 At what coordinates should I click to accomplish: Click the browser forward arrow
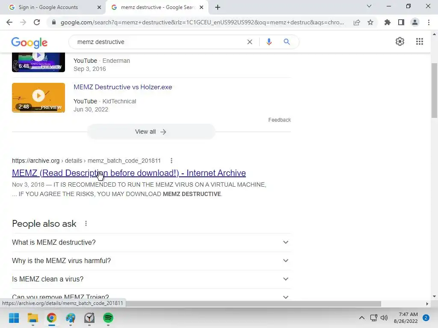click(x=23, y=22)
